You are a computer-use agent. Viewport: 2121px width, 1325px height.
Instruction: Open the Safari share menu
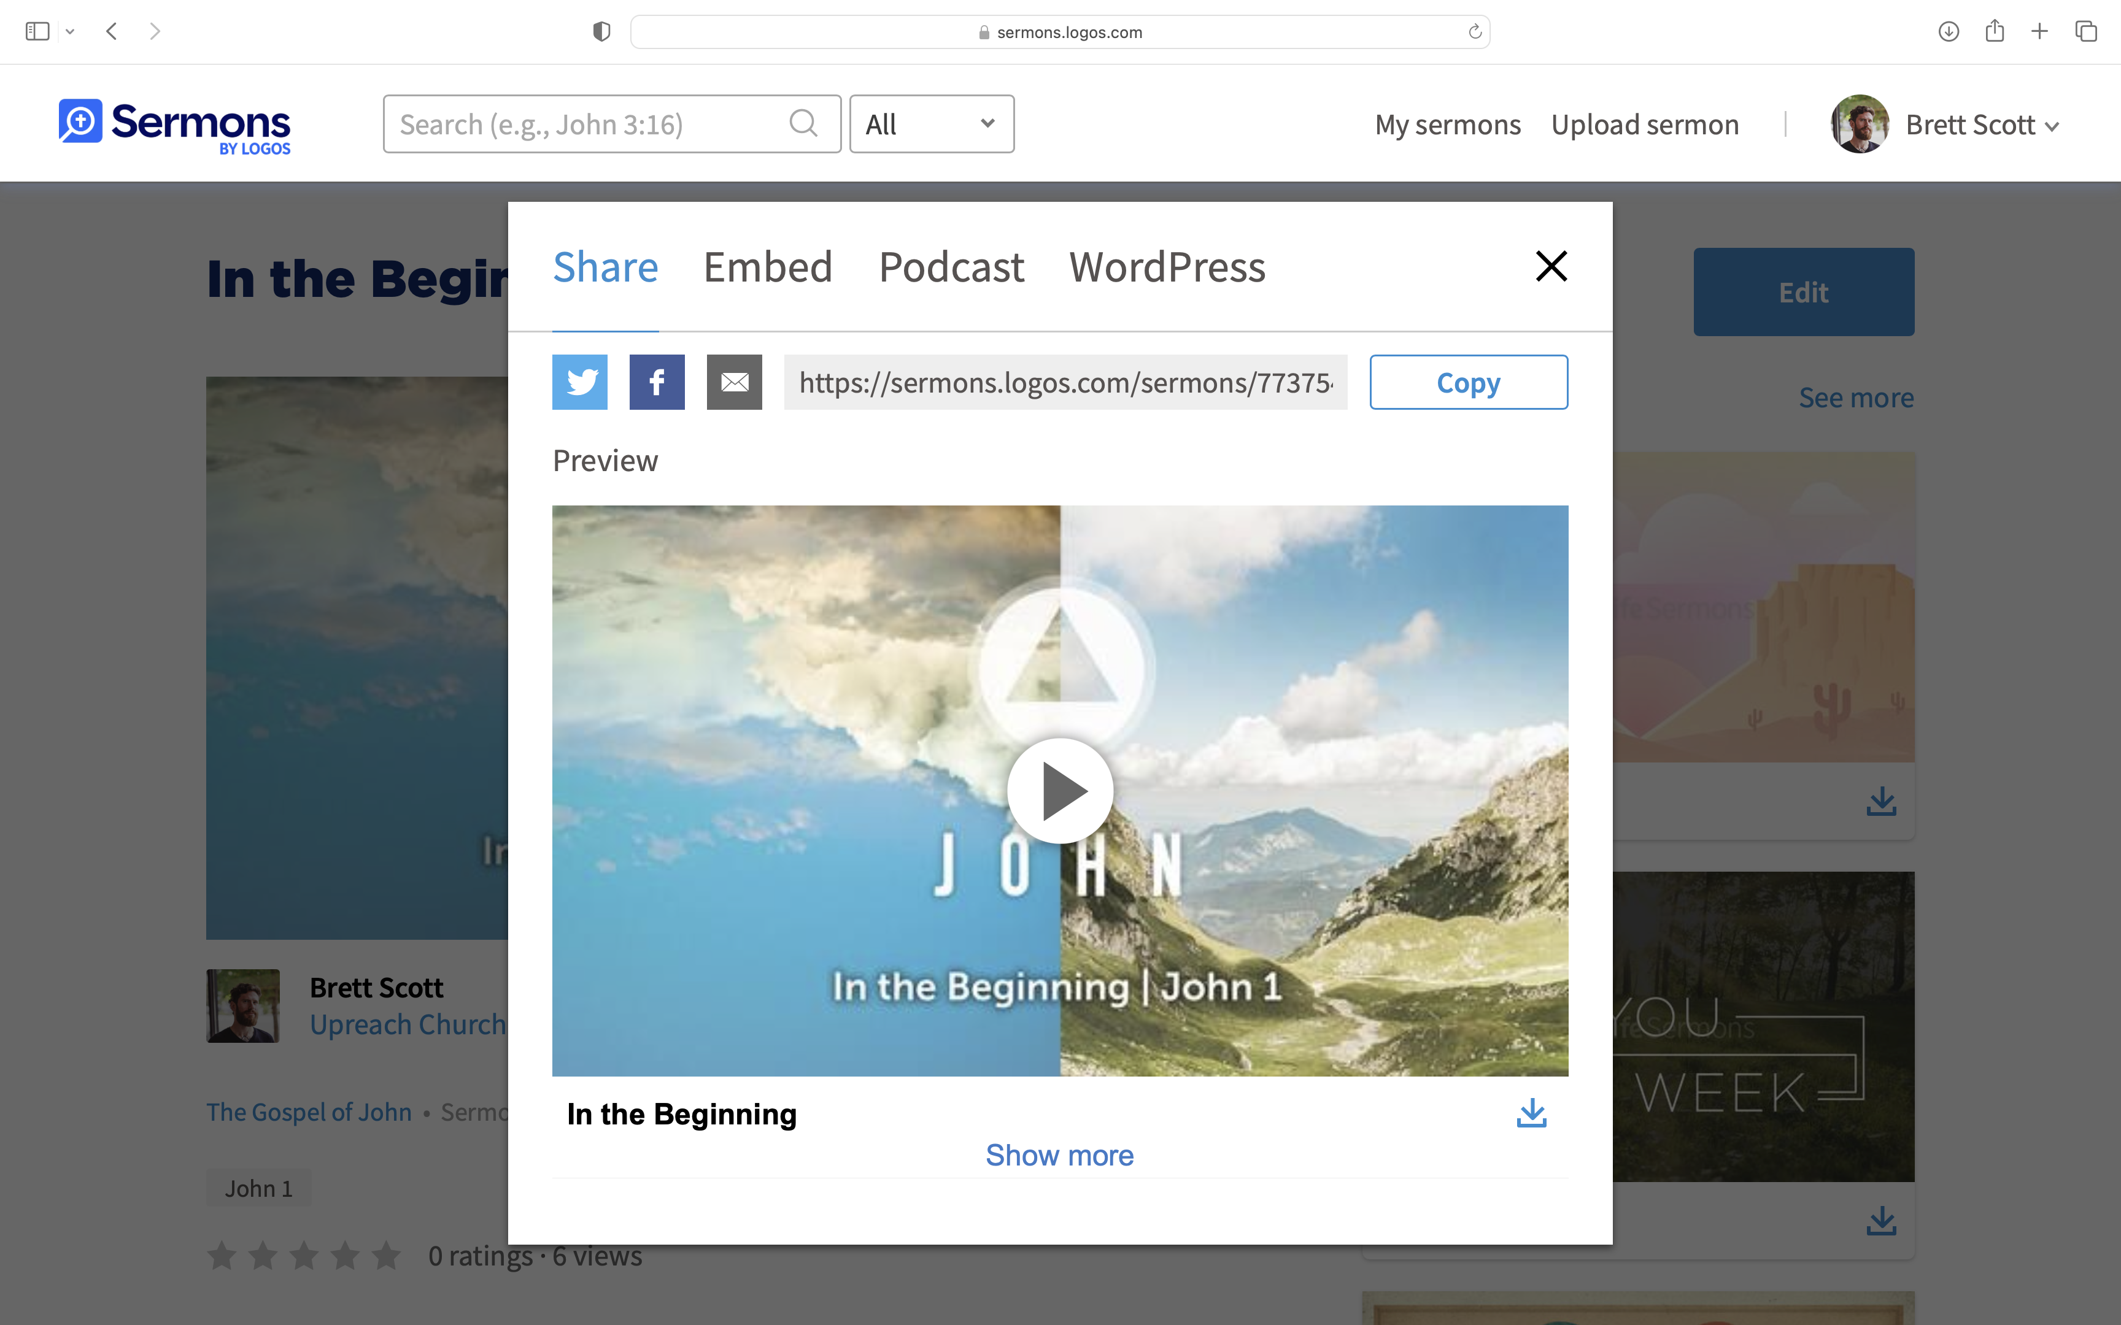click(x=1995, y=31)
